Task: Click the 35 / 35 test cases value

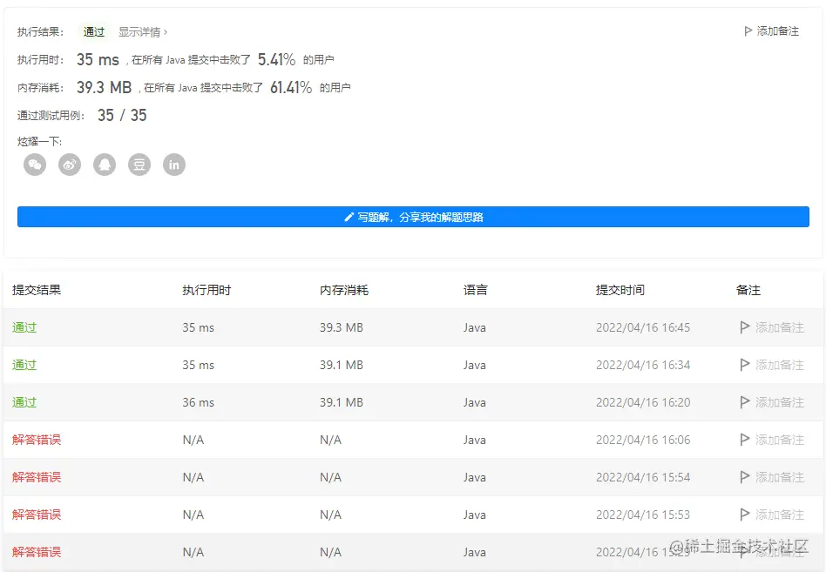Action: 122,115
